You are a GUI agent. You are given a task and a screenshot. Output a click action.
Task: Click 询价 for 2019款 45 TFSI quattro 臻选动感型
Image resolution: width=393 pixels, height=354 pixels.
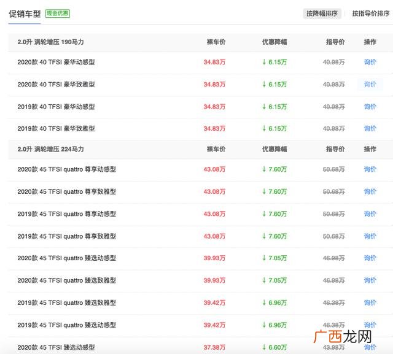tap(370, 325)
